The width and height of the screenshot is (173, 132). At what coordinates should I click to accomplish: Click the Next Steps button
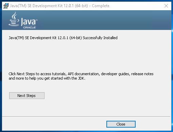pos(27,96)
